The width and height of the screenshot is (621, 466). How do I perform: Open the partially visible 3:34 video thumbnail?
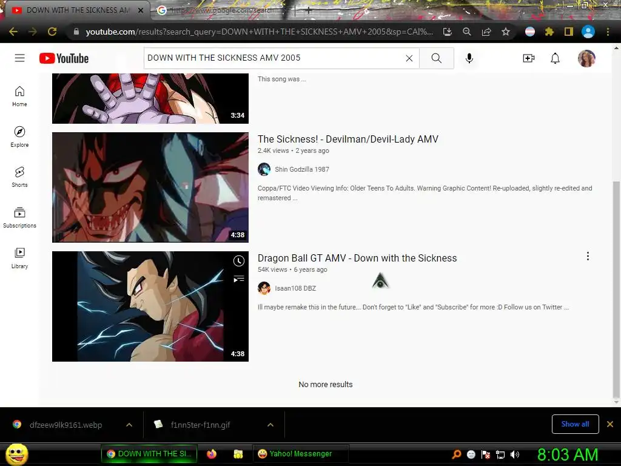(150, 98)
